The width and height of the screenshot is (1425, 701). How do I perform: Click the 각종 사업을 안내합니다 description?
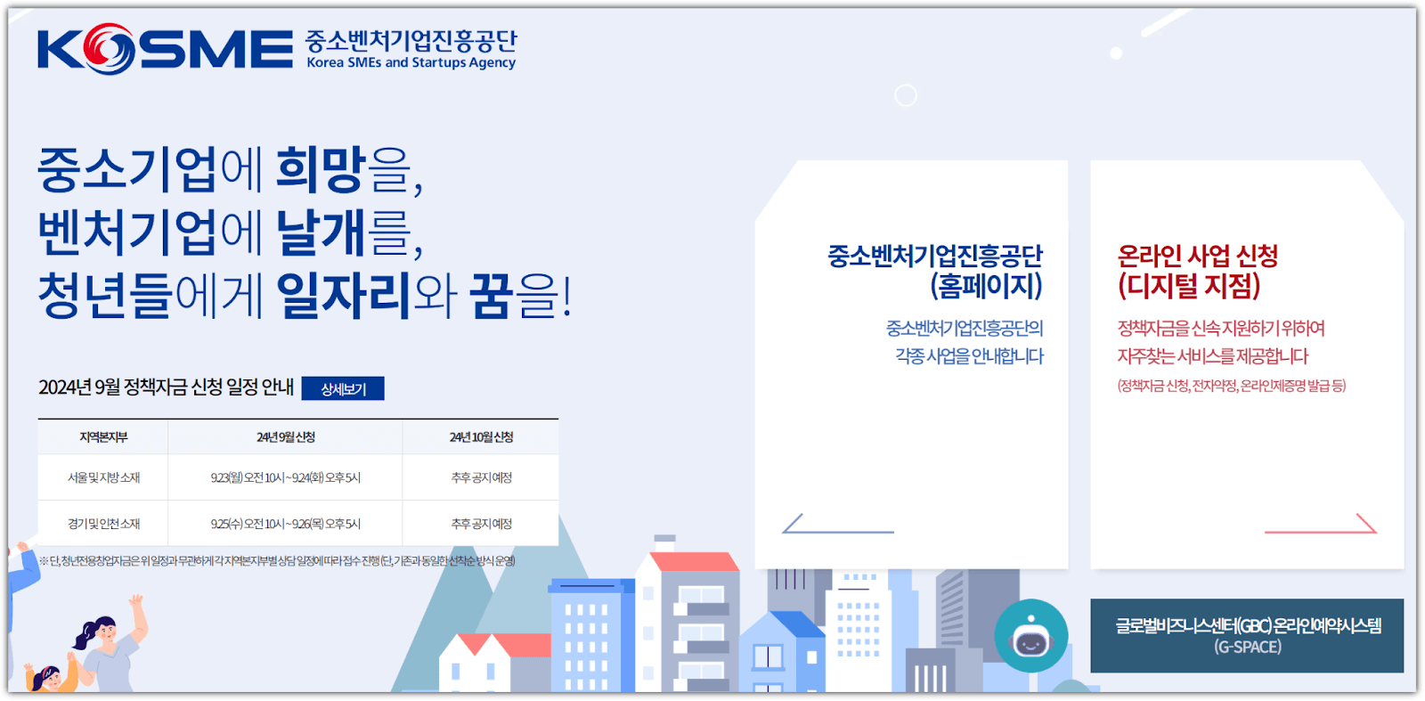(x=969, y=356)
